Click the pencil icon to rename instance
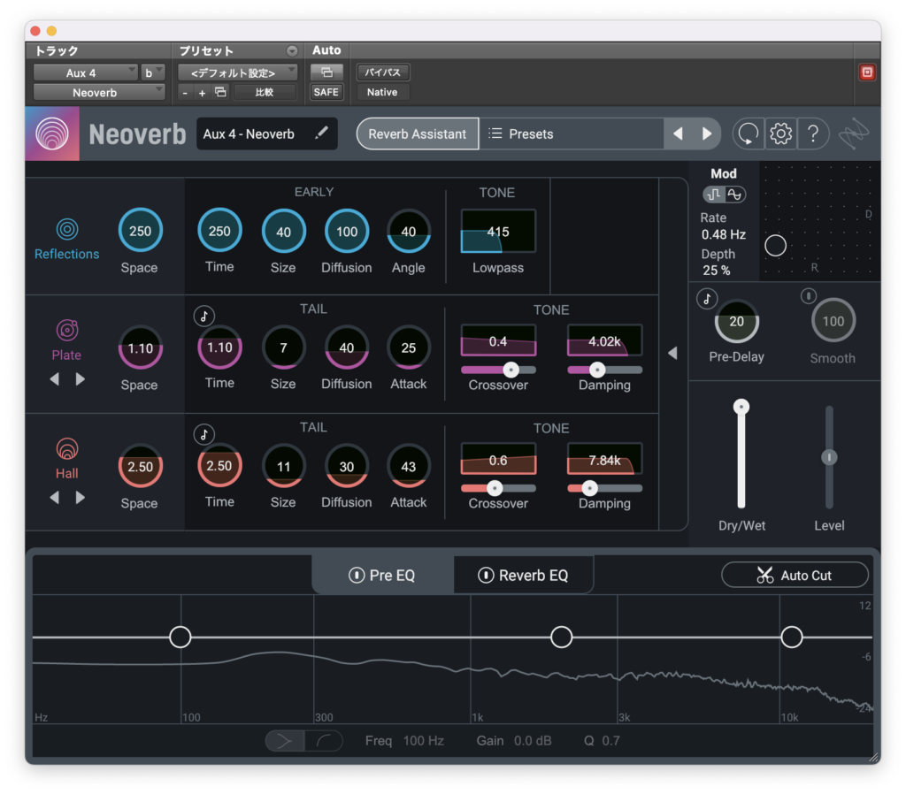 pos(322,134)
